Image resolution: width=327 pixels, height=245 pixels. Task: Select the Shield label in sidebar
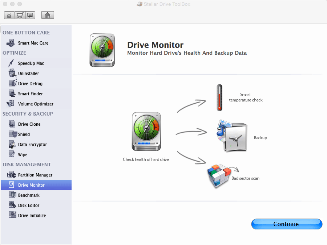pyautogui.click(x=24, y=134)
